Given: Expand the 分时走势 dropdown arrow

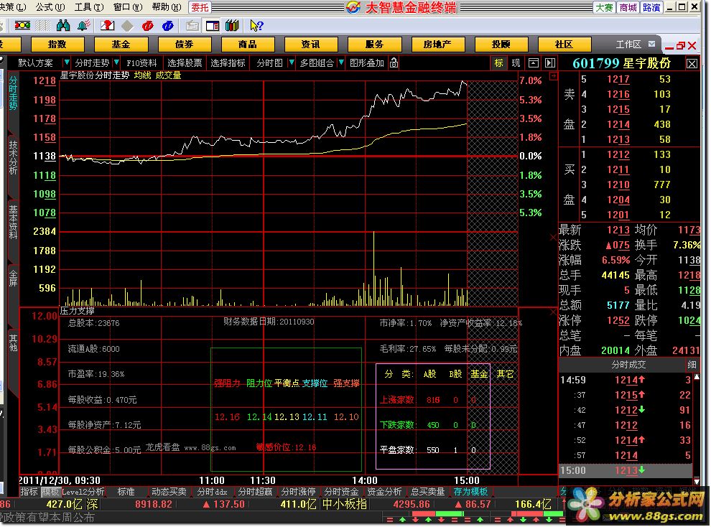Looking at the screenshot, I should (x=116, y=62).
